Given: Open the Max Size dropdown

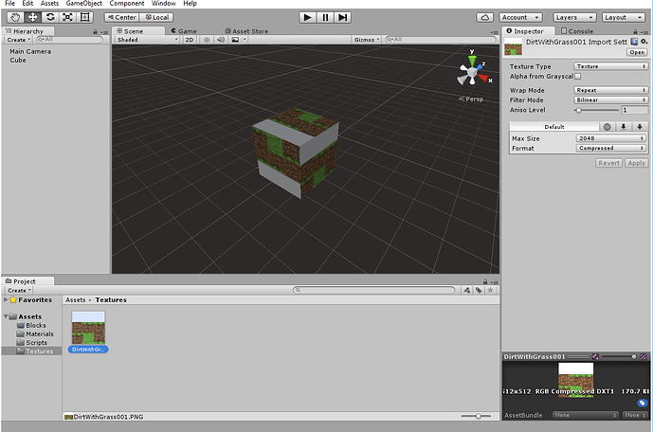Looking at the screenshot, I should coord(611,138).
